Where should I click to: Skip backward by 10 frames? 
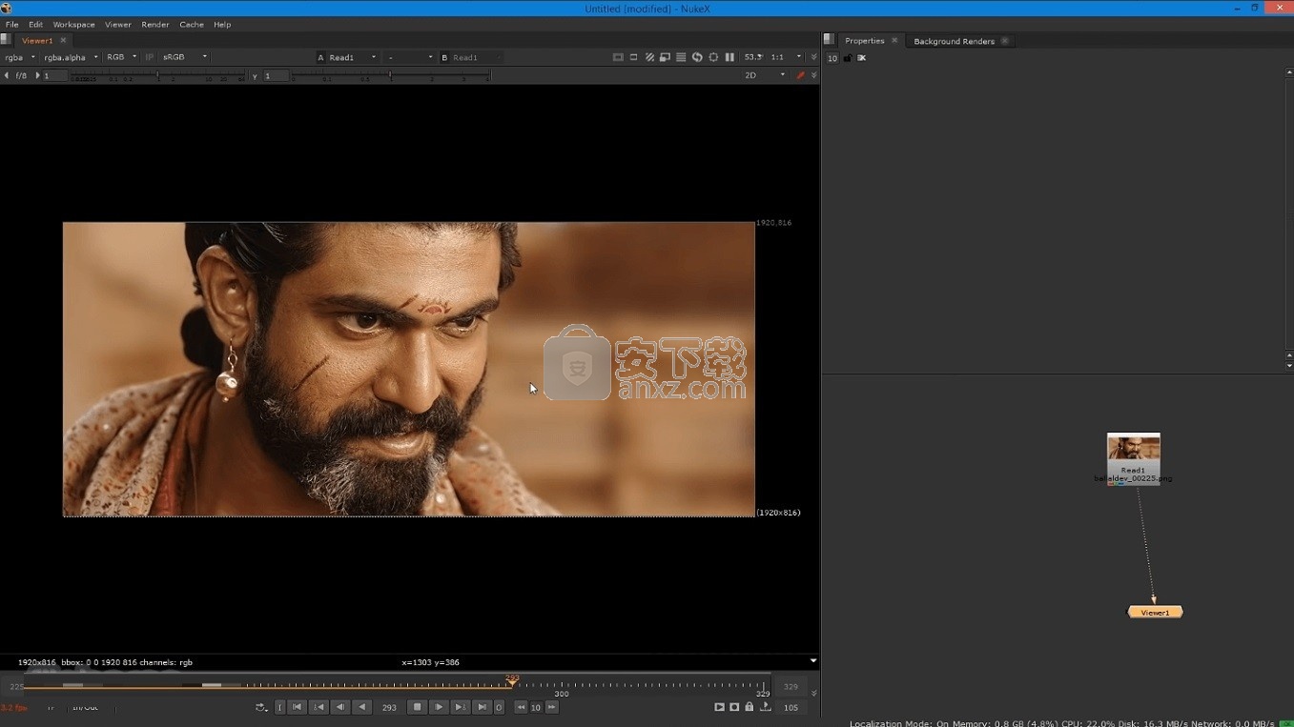click(x=521, y=707)
